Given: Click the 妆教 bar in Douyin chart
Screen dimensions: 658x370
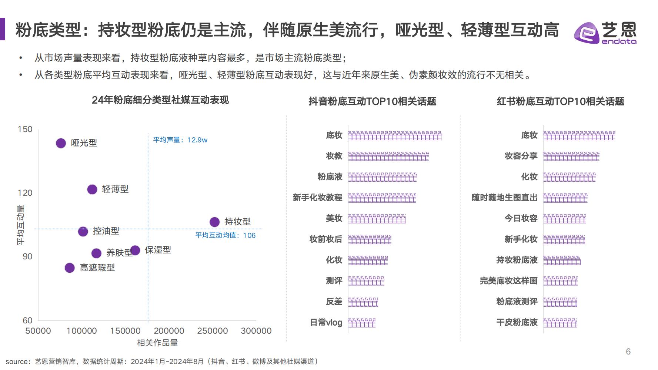Looking at the screenshot, I should click(x=388, y=156).
